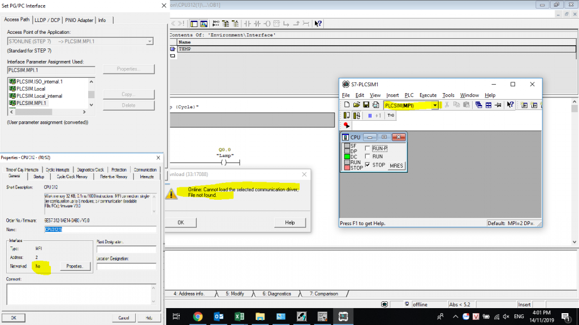Open Outlook from the taskbar
Viewport: 579px width, 325px height.
pos(219,317)
